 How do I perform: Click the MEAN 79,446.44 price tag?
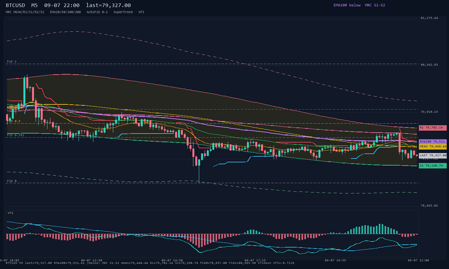pyautogui.click(x=433, y=146)
